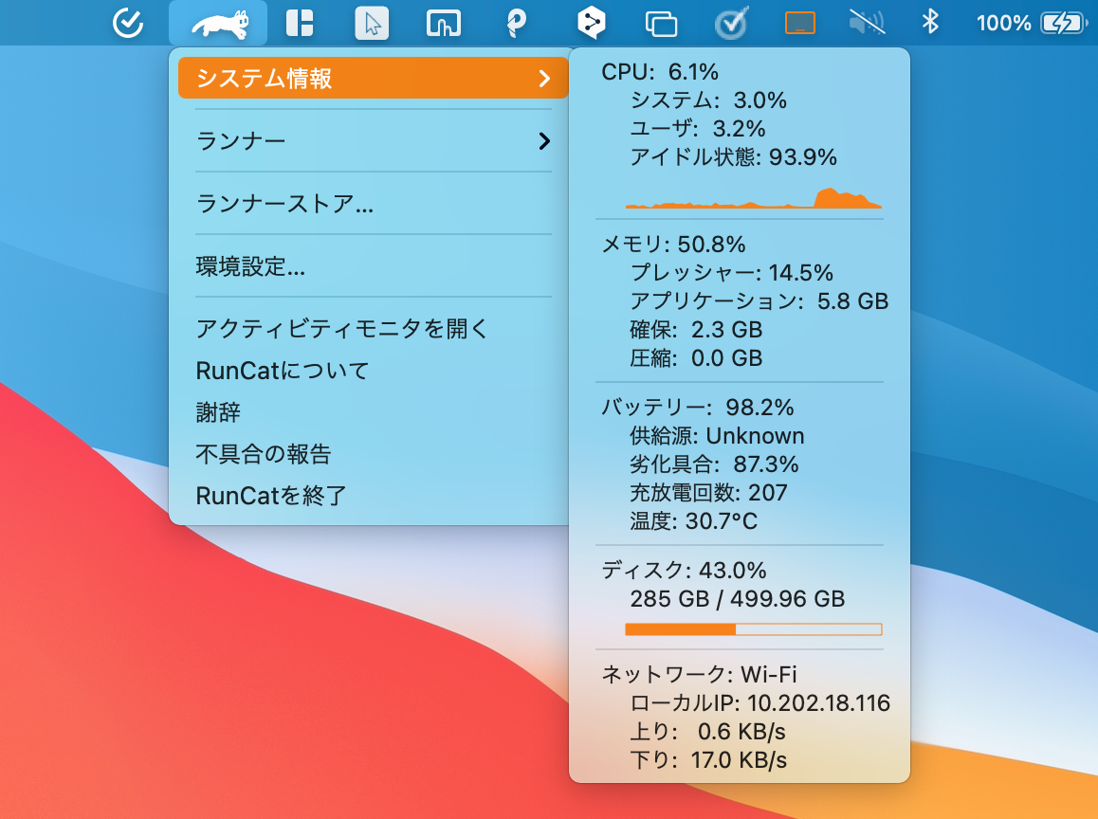Click the window layout panel menu bar icon

[300, 23]
